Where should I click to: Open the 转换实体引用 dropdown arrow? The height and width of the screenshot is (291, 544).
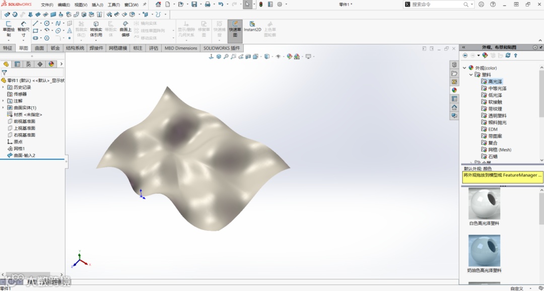(96, 40)
